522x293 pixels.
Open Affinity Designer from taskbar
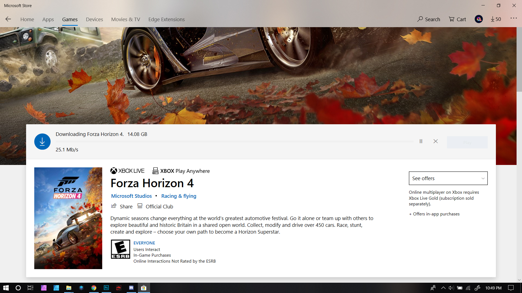(56, 288)
